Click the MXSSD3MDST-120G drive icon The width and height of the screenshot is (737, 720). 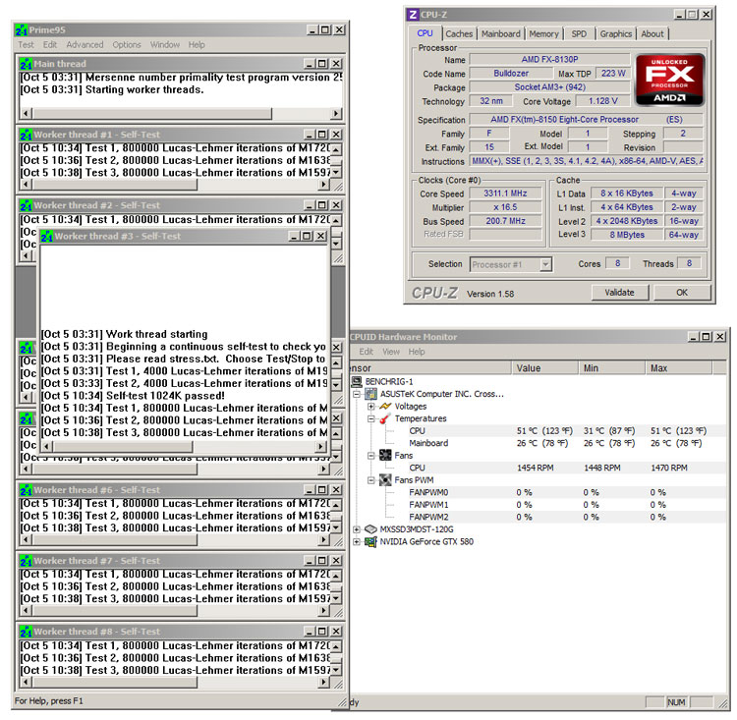pyautogui.click(x=370, y=528)
